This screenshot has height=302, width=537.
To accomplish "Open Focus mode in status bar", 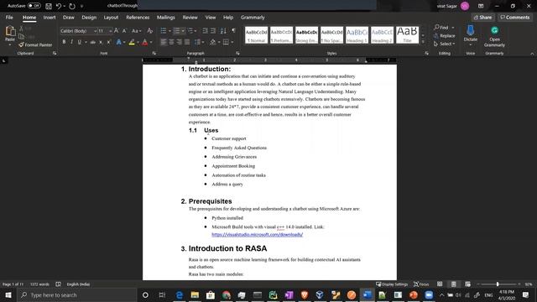I will (x=421, y=284).
